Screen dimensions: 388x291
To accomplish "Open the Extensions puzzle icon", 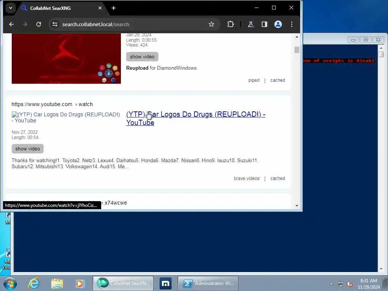I will 230,24.
